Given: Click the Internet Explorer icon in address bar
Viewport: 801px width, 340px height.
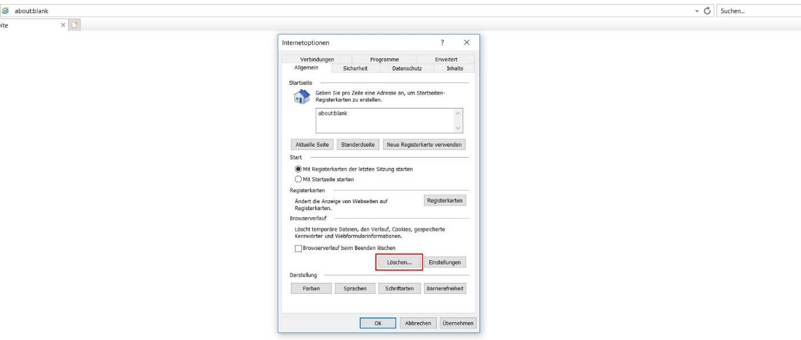Looking at the screenshot, I should pyautogui.click(x=5, y=11).
